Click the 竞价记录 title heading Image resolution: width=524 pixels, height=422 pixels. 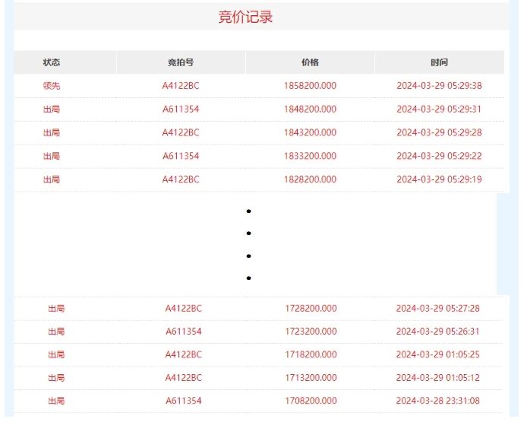[245, 17]
